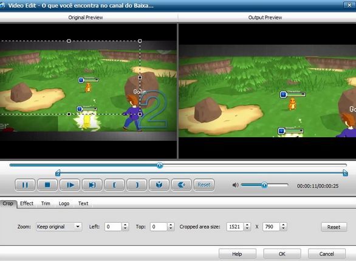This screenshot has height=261, width=356.
Task: Click the next frame step button
Action: (x=92, y=185)
